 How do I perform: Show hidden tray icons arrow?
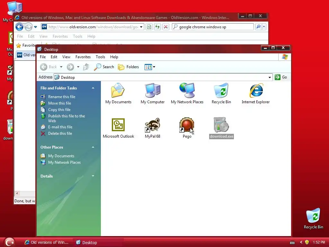tap(301, 242)
